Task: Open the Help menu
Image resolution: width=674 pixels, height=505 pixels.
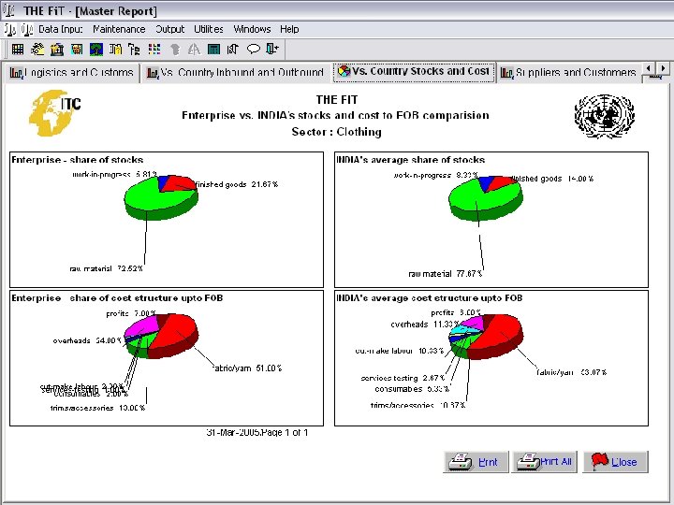Action: [289, 29]
